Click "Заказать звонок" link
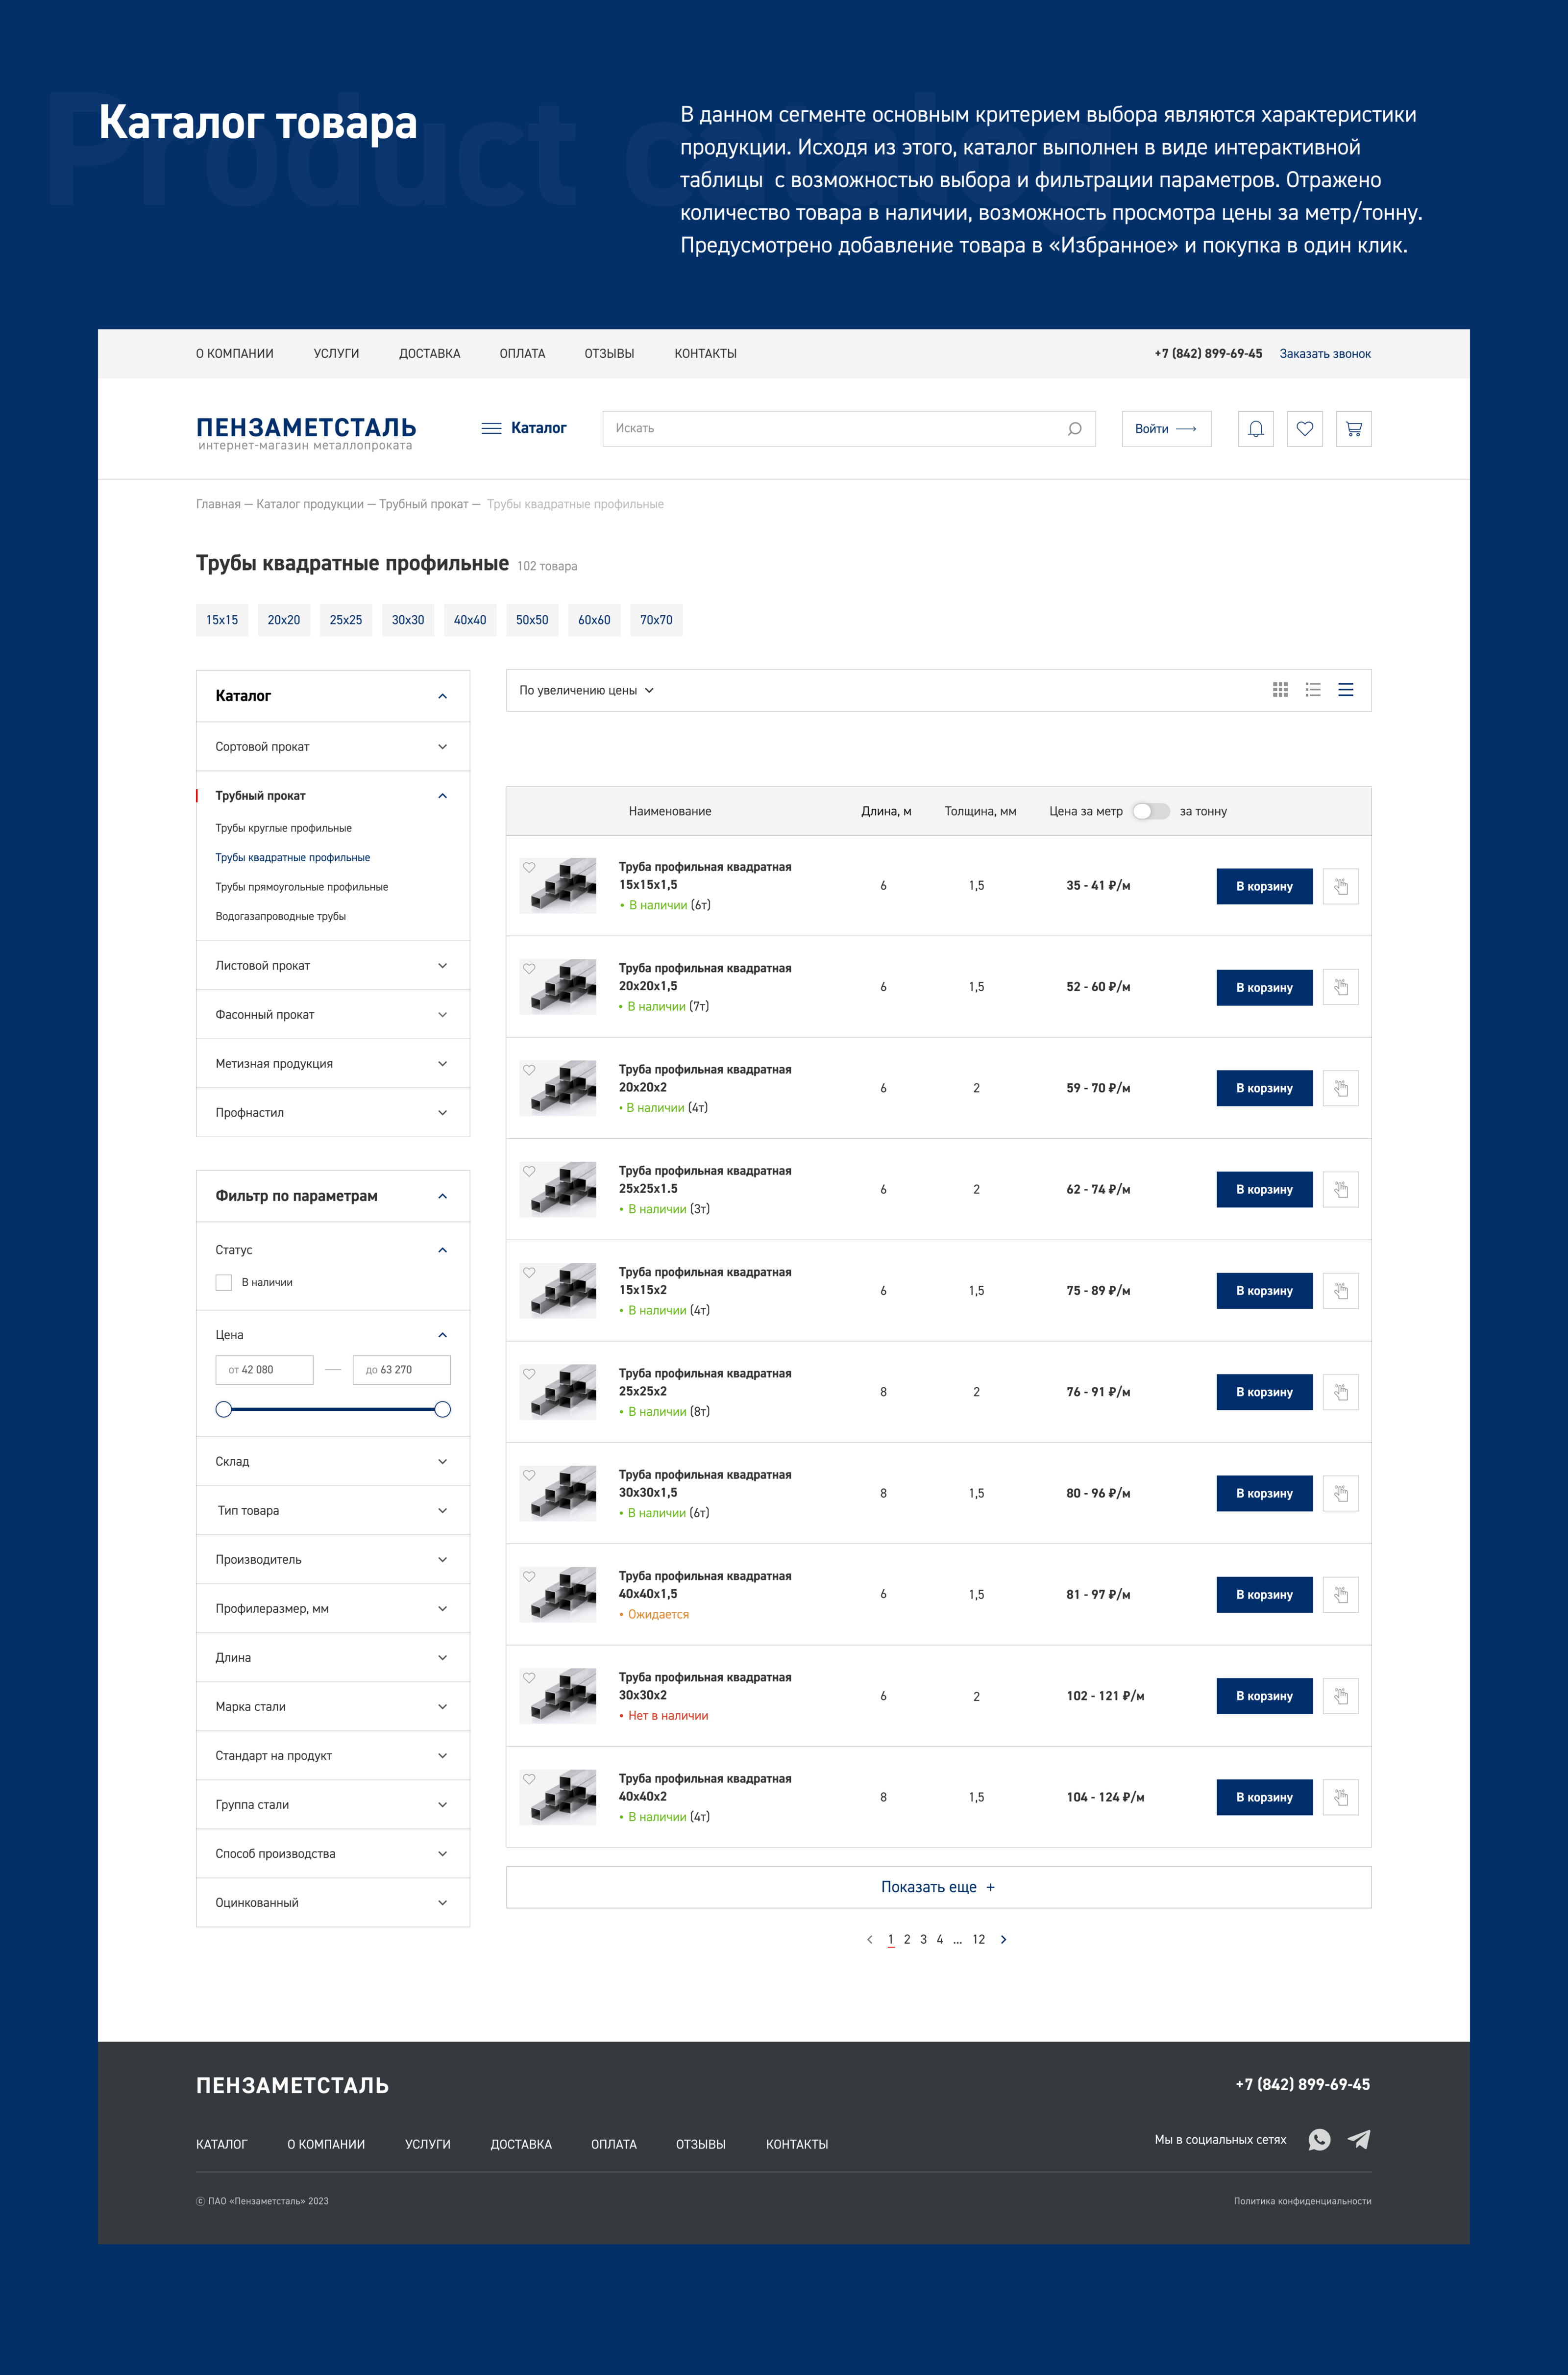Viewport: 1568px width, 2375px height. (1324, 354)
